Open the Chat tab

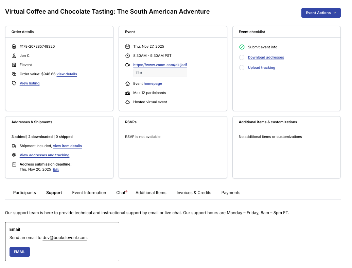[x=121, y=193]
